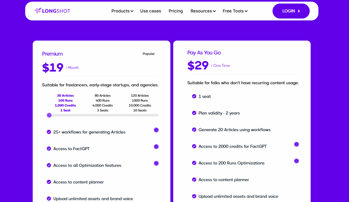Click checkmark beside Access to FactGPT

pos(49,149)
